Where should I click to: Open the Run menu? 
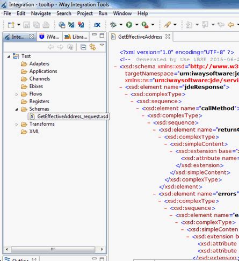[103, 13]
